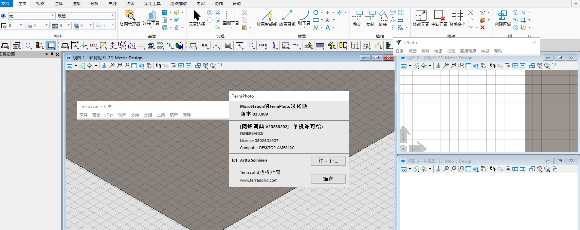Screen dimensions: 580x230
Task: Click view previous arrow in 视图 1
Action: point(181,66)
